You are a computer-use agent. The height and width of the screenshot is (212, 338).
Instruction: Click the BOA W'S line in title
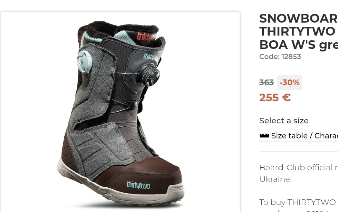click(x=299, y=45)
